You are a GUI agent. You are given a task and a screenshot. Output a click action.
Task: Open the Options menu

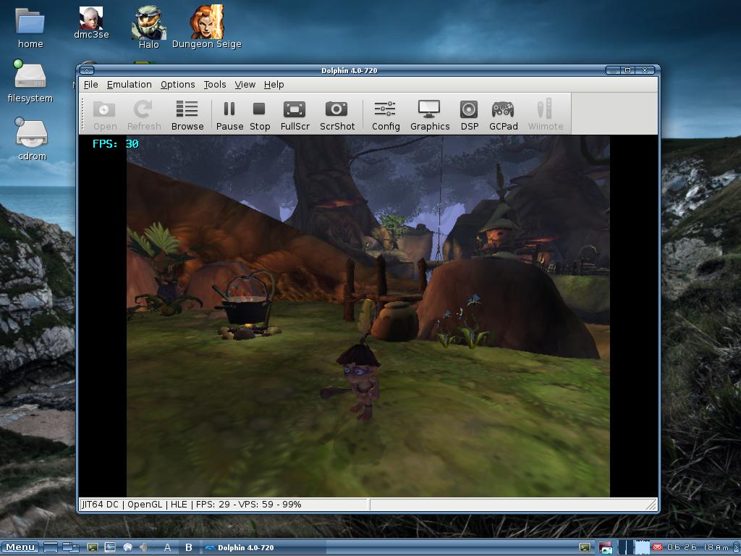click(178, 85)
